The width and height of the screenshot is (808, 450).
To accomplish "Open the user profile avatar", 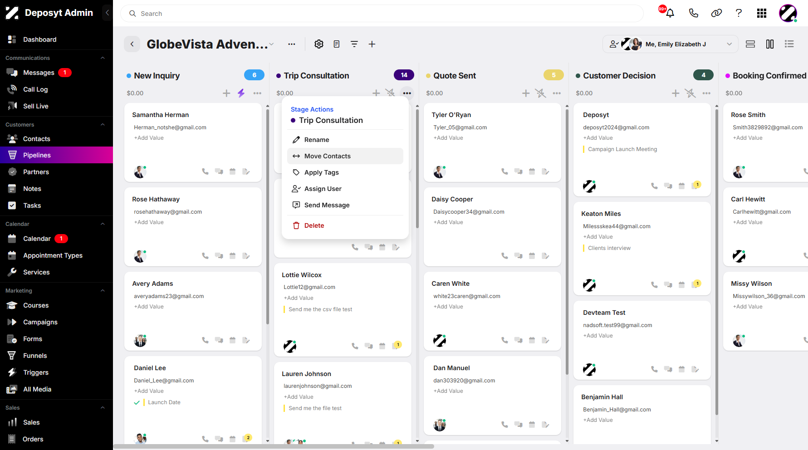I will click(x=788, y=13).
